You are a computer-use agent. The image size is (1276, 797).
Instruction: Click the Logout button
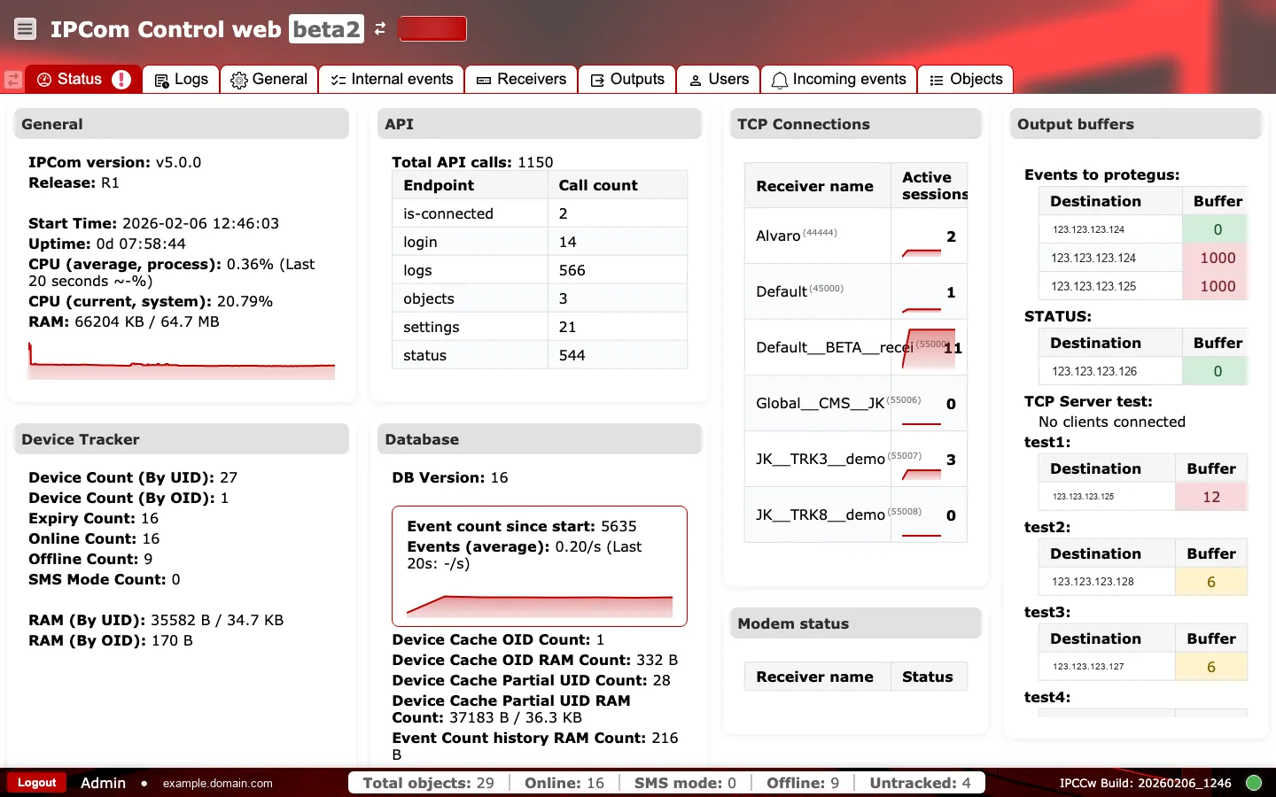point(36,783)
